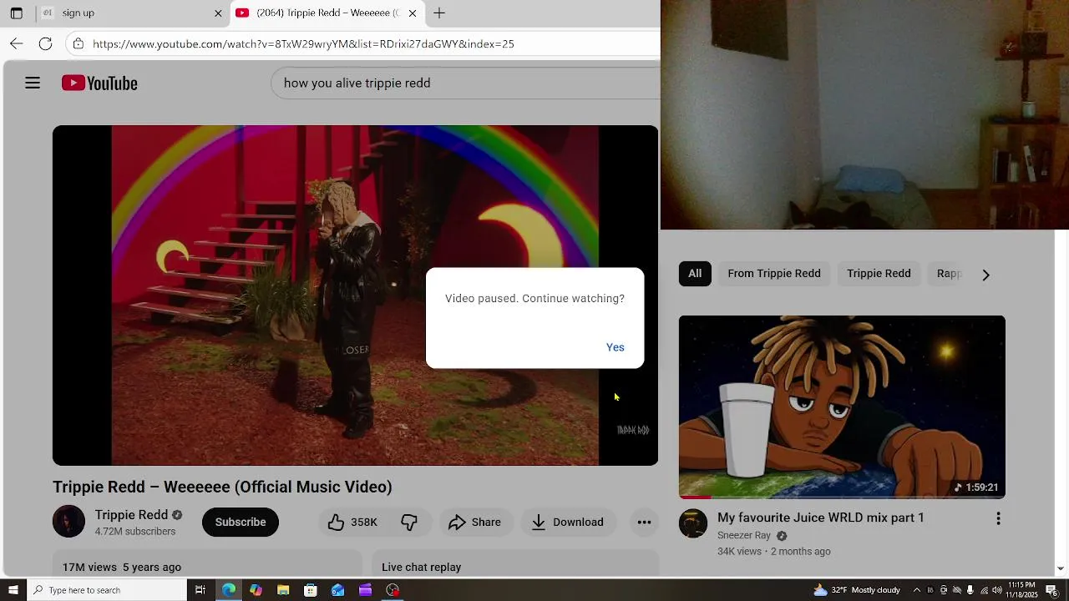Open the Windows Start menu

tap(13, 590)
